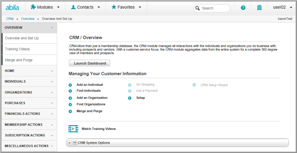The height and width of the screenshot is (153, 297).
Task: Open the Favorites dropdown arrow
Action: 140,8
